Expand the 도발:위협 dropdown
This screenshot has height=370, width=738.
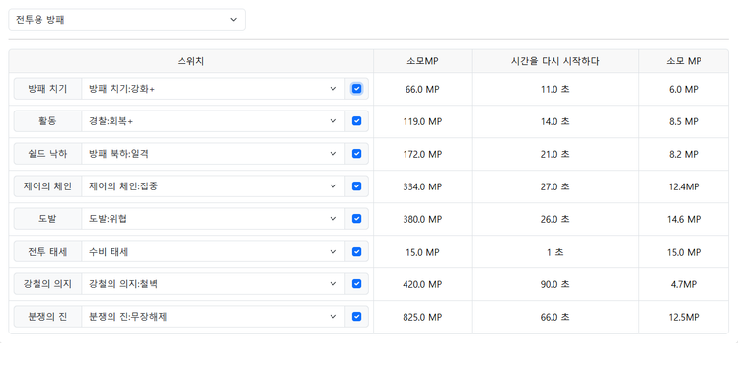click(x=213, y=218)
